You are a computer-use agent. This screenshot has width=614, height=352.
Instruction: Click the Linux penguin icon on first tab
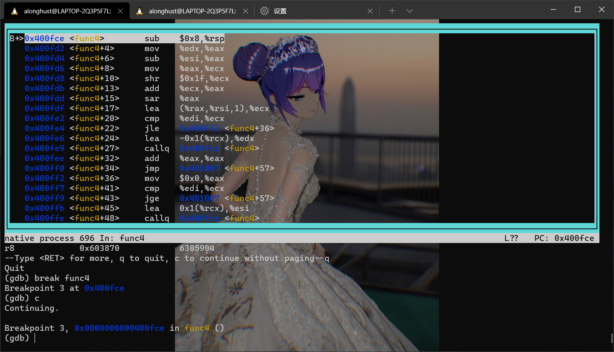pos(15,11)
